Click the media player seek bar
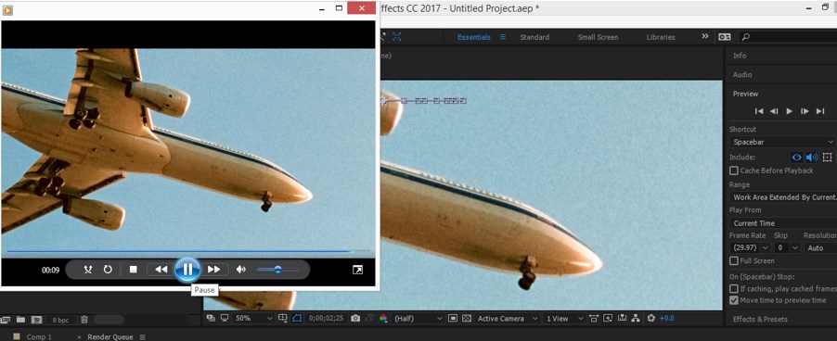This screenshot has height=341, width=837. pyautogui.click(x=187, y=251)
